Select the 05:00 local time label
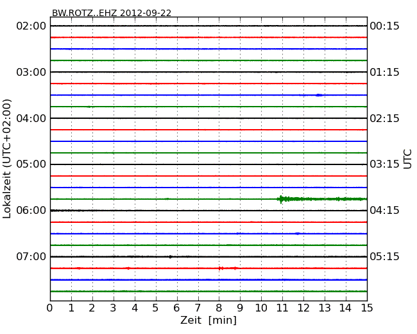 pyautogui.click(x=31, y=164)
